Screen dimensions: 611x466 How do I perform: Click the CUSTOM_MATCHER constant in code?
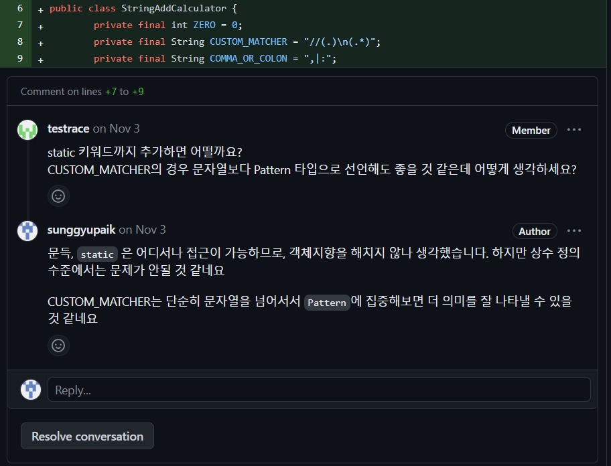[248, 42]
